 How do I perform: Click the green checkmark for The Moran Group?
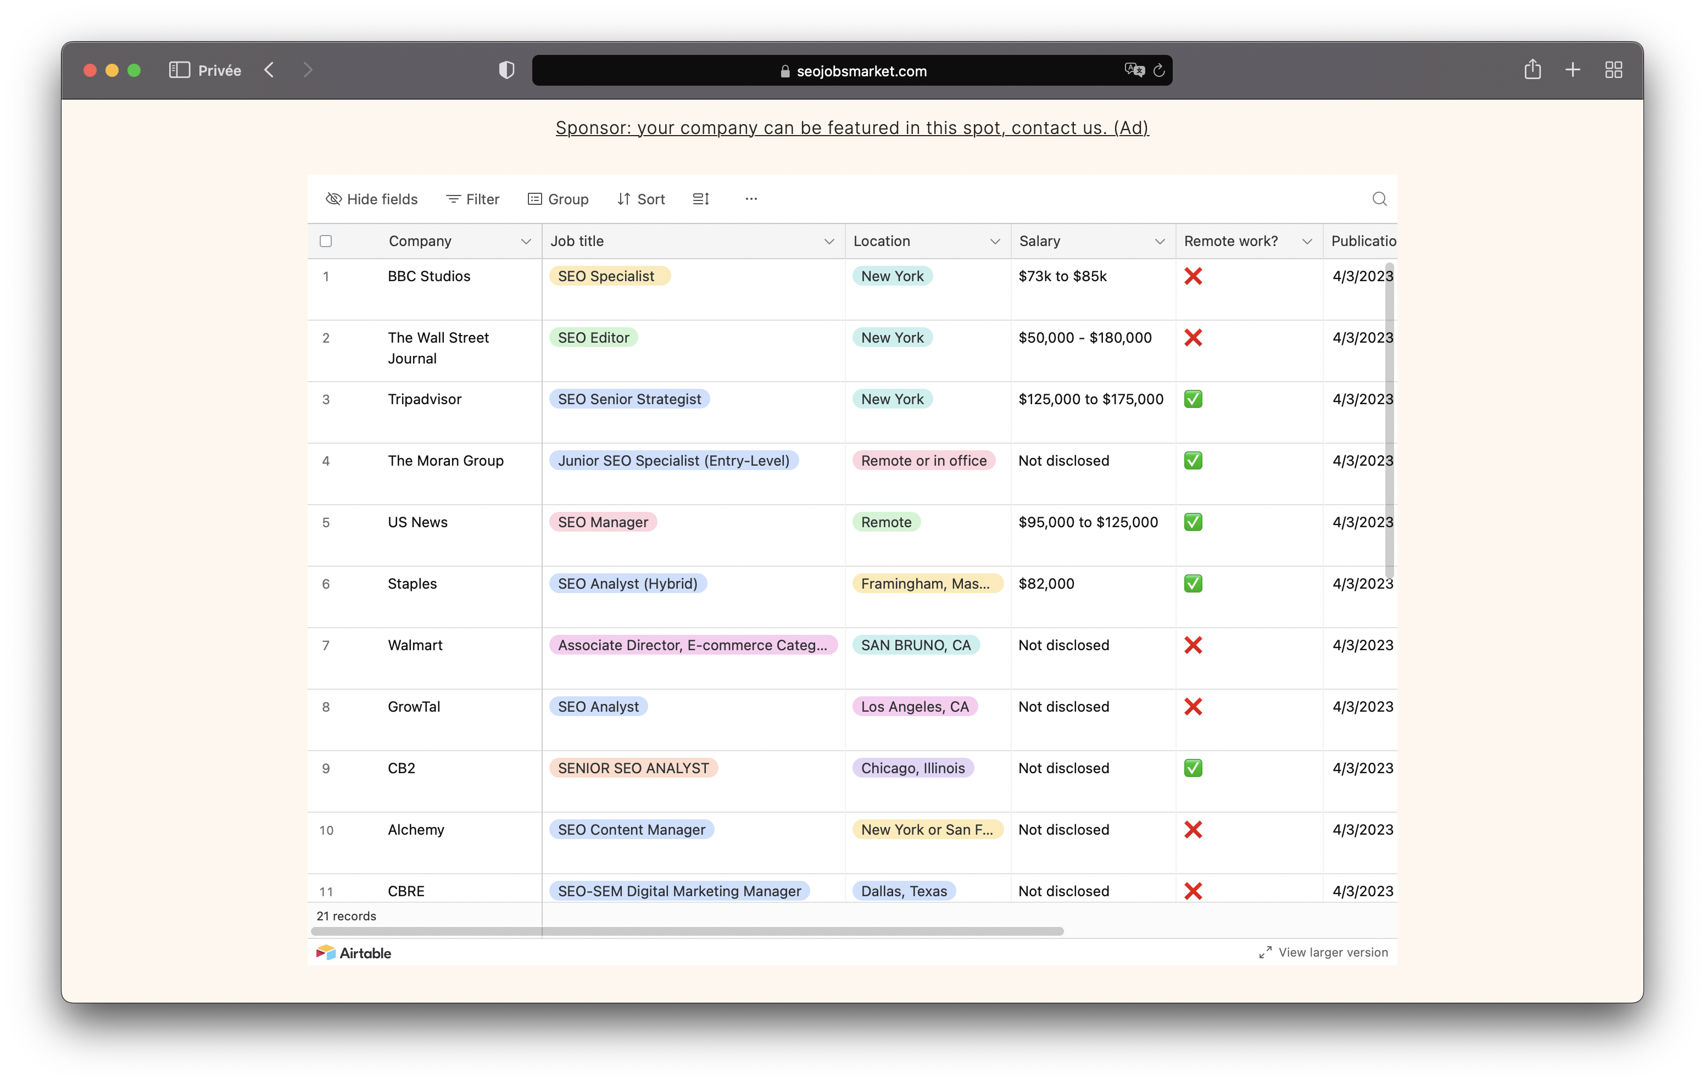[x=1193, y=461]
